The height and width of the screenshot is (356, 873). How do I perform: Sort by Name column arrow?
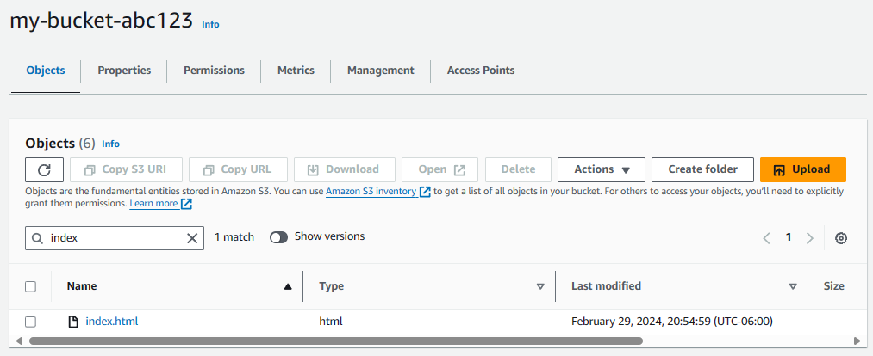point(287,286)
